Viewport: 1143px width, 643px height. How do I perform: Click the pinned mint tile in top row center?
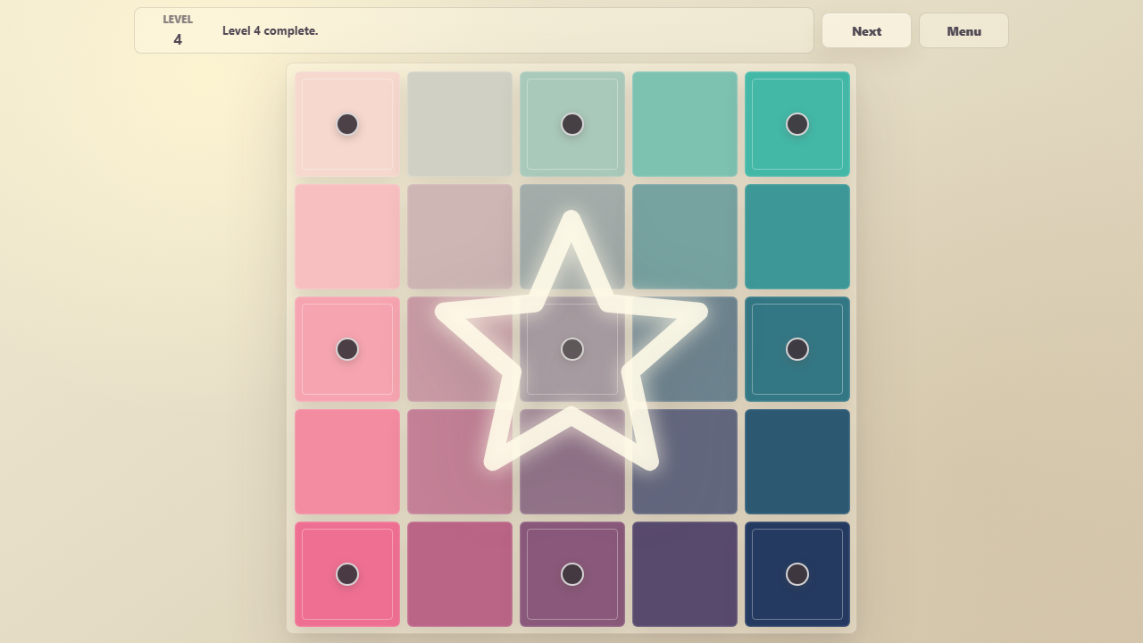click(x=572, y=124)
